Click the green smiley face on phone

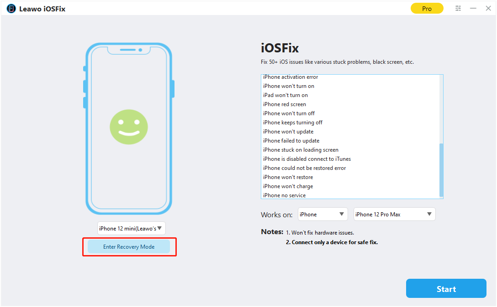[129, 127]
